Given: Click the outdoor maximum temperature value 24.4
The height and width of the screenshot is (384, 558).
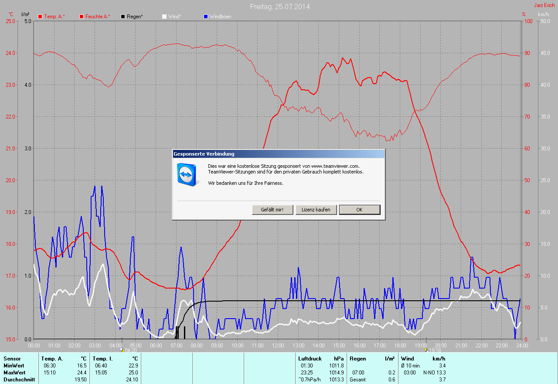Looking at the screenshot, I should 82,373.
